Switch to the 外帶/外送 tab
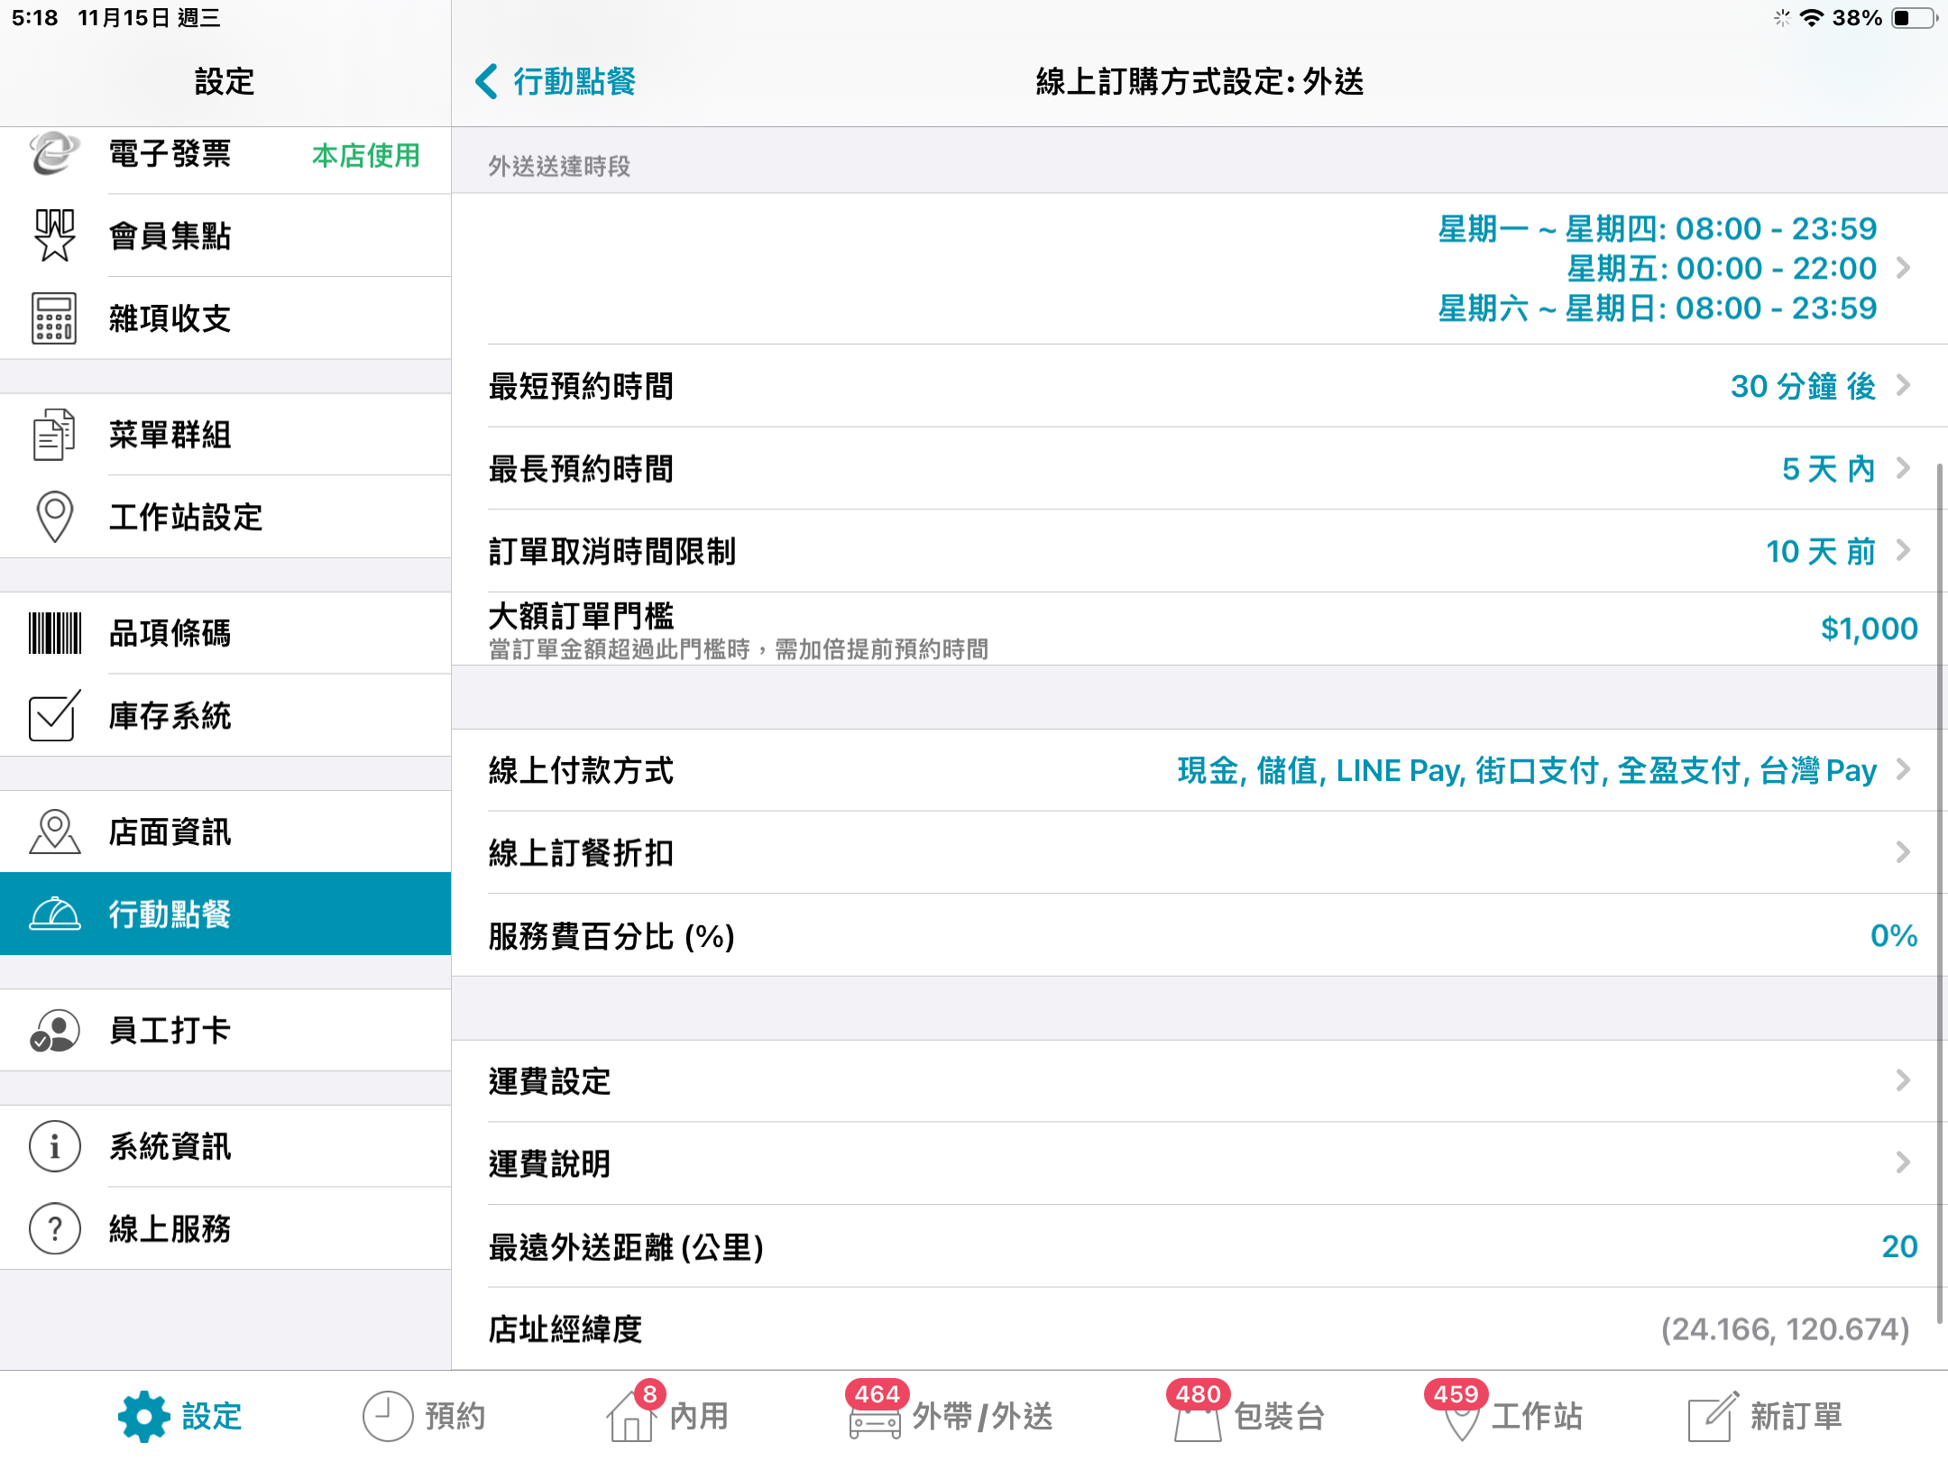Screen dimensions: 1948x1461 pyautogui.click(x=950, y=1416)
